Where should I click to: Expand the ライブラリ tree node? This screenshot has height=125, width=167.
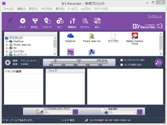tap(7, 52)
